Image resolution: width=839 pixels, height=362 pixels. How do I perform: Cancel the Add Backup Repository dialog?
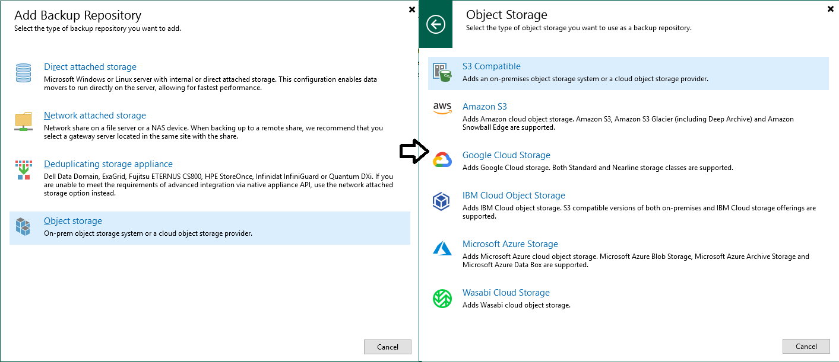click(x=388, y=347)
